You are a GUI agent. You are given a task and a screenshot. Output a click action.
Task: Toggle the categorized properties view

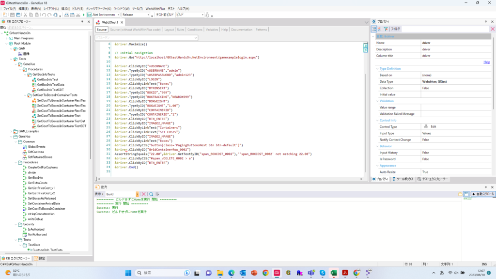pos(374,29)
